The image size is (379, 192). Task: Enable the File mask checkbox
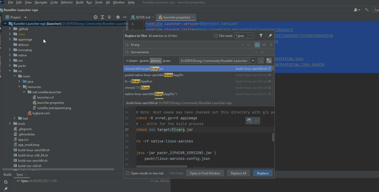coord(216,36)
